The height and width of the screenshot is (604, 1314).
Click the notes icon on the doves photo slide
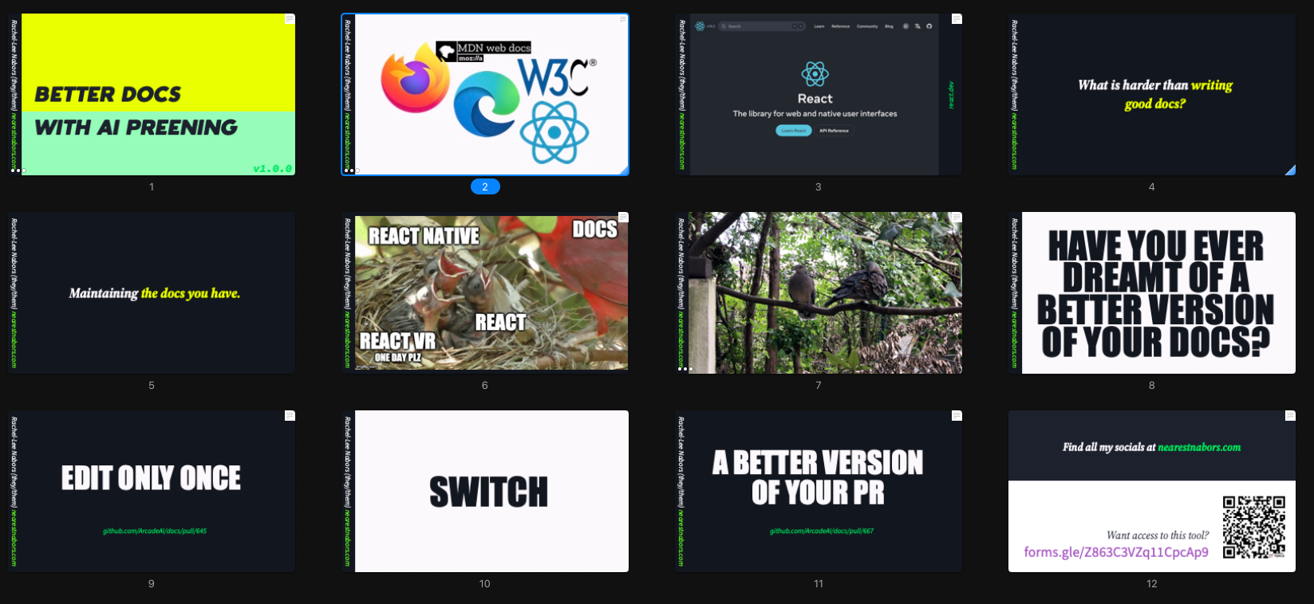point(957,218)
